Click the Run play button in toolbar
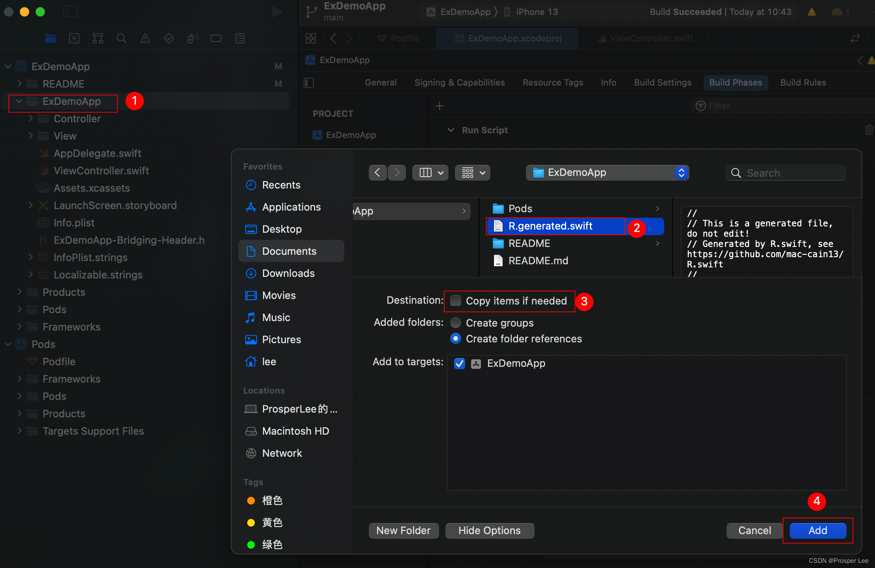Screen dimensions: 875x568 point(277,12)
